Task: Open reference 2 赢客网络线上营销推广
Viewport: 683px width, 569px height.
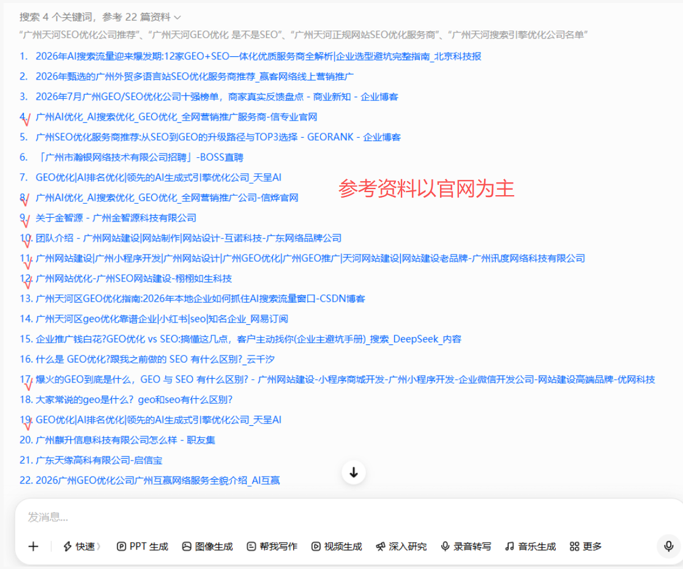Action: [194, 76]
